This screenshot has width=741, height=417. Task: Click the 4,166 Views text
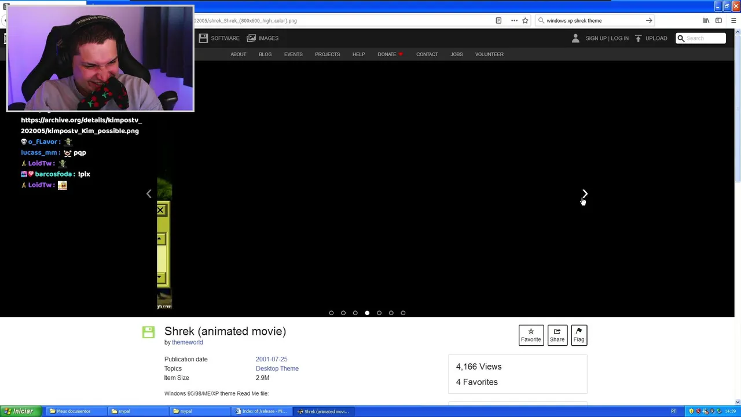point(479,367)
